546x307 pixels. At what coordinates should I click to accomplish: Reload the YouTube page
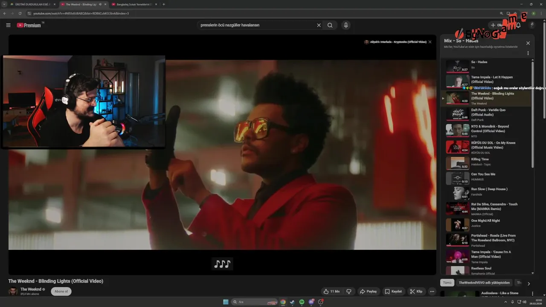[20, 13]
